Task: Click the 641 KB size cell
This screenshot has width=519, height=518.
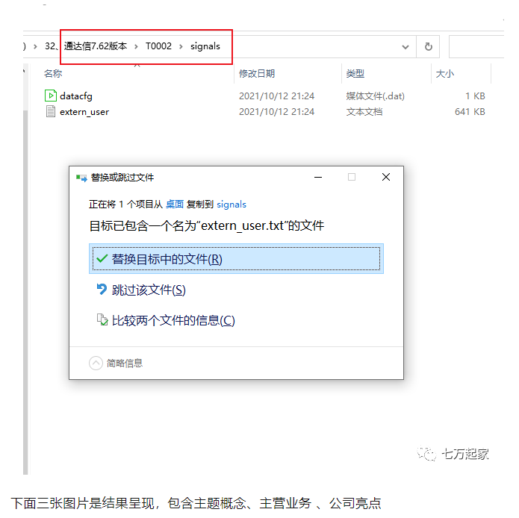Action: (470, 112)
